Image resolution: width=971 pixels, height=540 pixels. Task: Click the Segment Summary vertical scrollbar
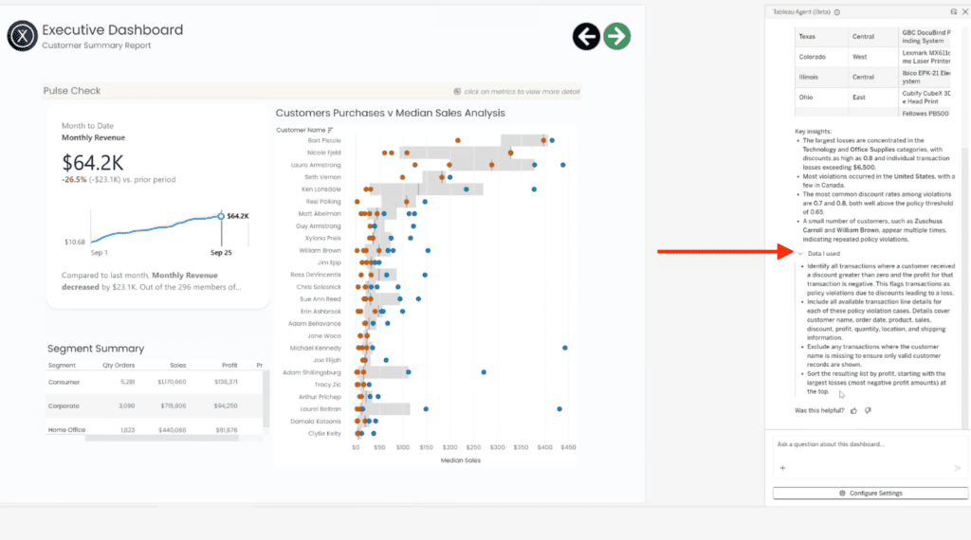[x=266, y=398]
